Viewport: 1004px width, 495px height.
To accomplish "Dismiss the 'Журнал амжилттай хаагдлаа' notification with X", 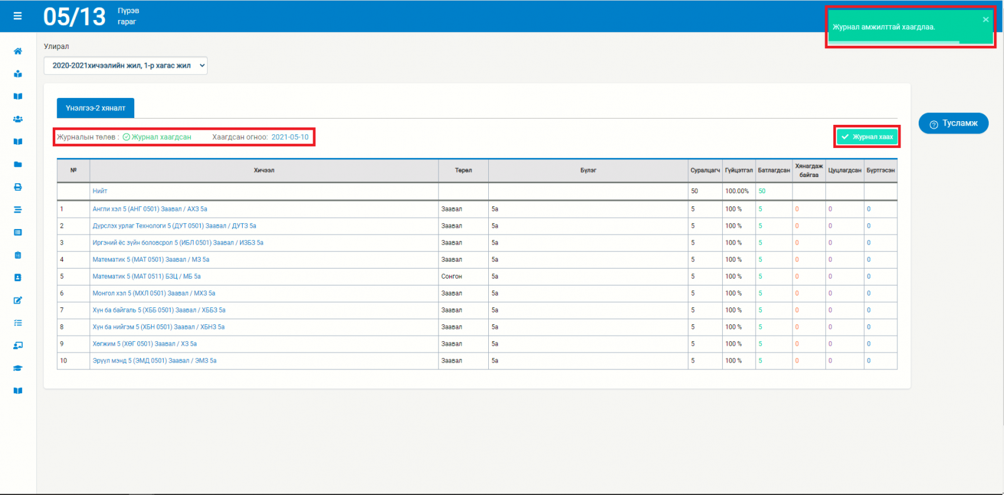I will tap(986, 19).
